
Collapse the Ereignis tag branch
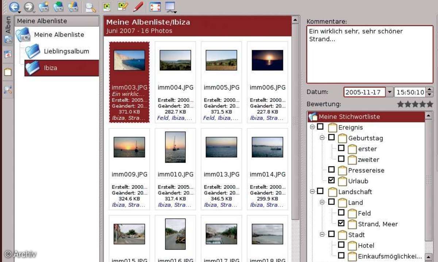pyautogui.click(x=312, y=127)
